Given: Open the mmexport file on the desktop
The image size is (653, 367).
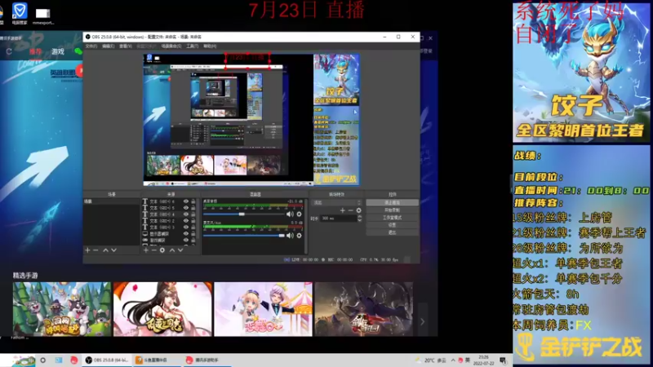Looking at the screenshot, I should (43, 15).
